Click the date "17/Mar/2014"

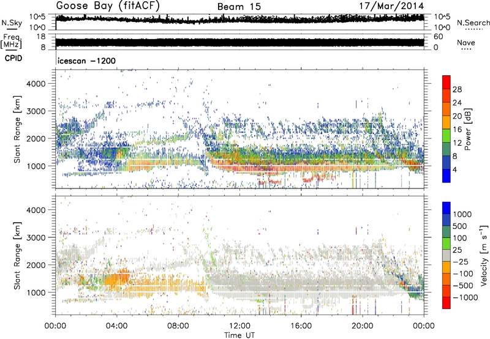tap(391, 6)
